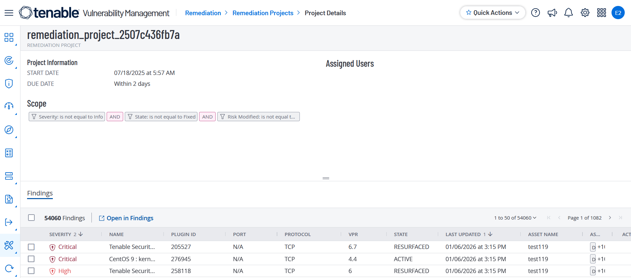Go to Remediation breadcrumb
Image resolution: width=631 pixels, height=278 pixels.
click(x=203, y=13)
